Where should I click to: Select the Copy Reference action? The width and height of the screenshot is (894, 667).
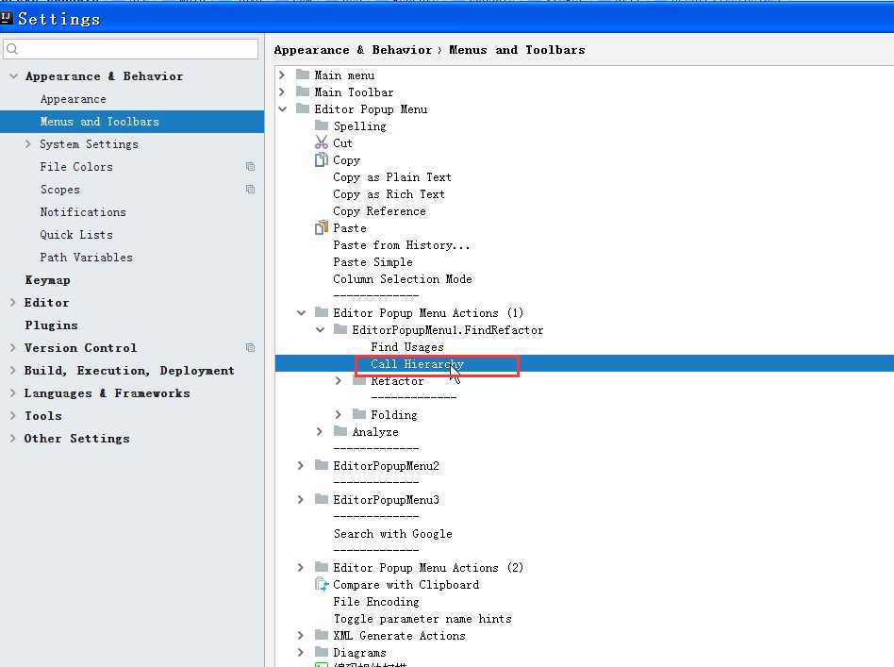click(x=379, y=211)
